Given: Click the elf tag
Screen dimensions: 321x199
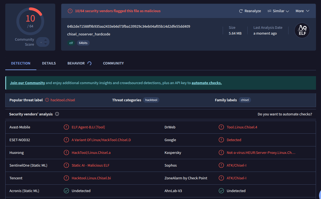Looking at the screenshot, I should pos(71,43).
